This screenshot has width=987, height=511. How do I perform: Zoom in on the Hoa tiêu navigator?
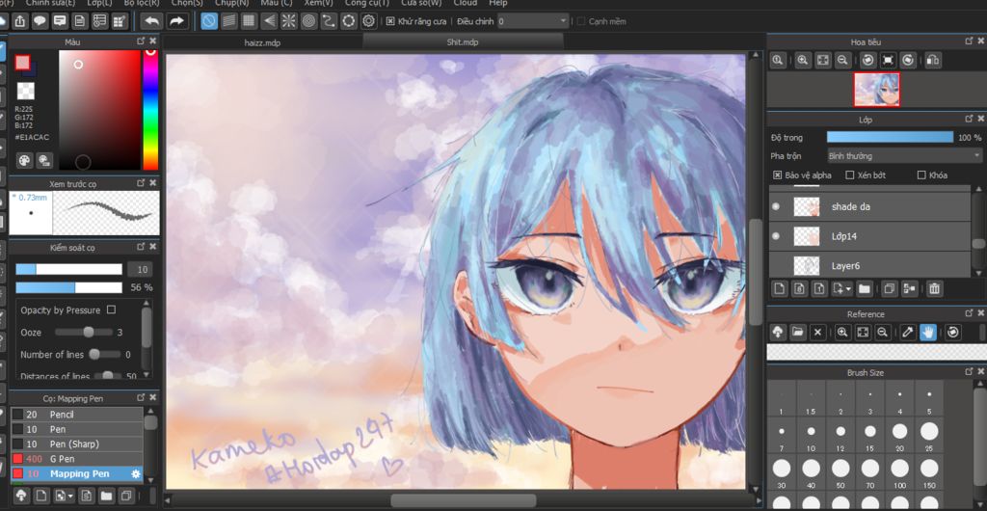[x=803, y=60]
